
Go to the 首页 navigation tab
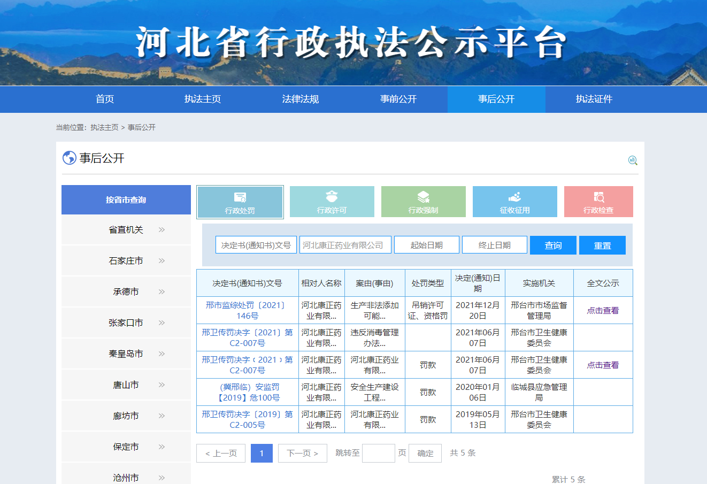(x=105, y=99)
